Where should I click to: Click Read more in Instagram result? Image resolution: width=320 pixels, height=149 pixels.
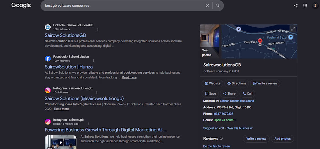click(x=61, y=109)
